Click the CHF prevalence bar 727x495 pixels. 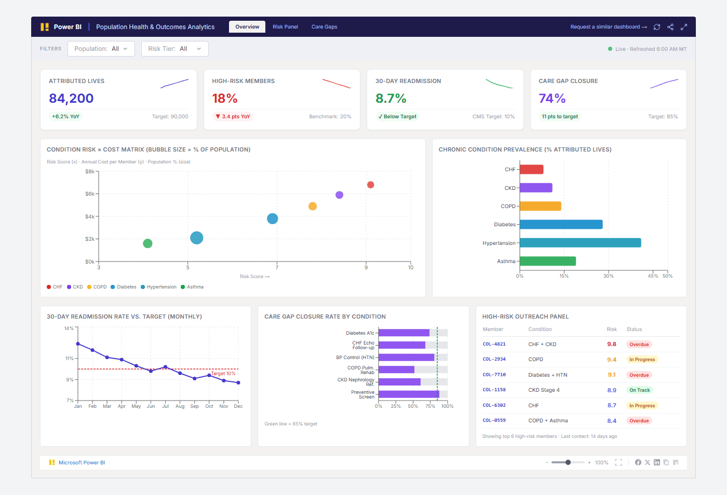coord(532,169)
